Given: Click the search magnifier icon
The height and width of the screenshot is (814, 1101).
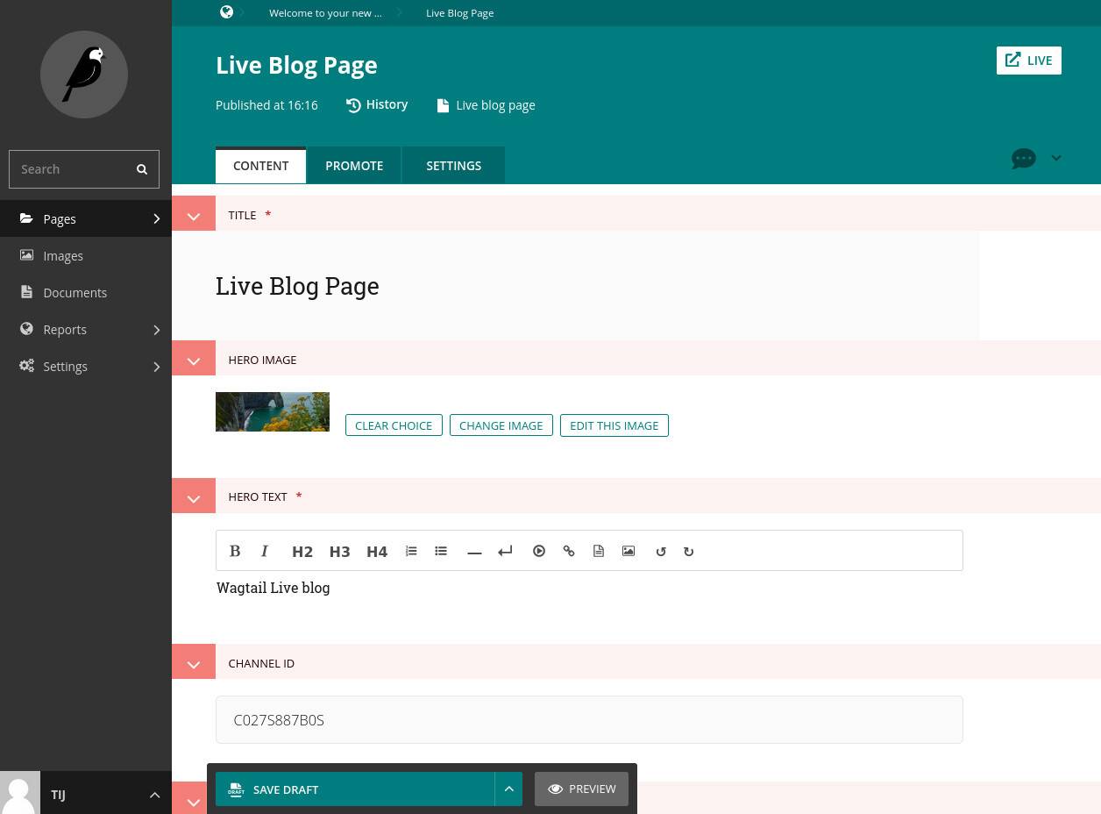Looking at the screenshot, I should 142,169.
